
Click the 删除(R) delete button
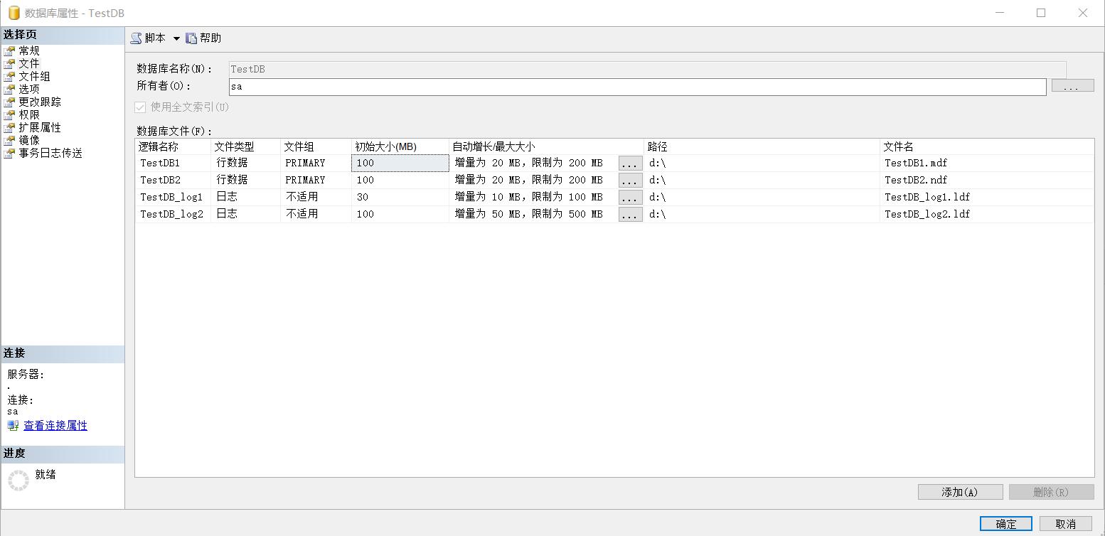click(x=1052, y=491)
